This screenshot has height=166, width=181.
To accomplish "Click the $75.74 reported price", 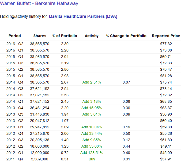I will [166, 82].
